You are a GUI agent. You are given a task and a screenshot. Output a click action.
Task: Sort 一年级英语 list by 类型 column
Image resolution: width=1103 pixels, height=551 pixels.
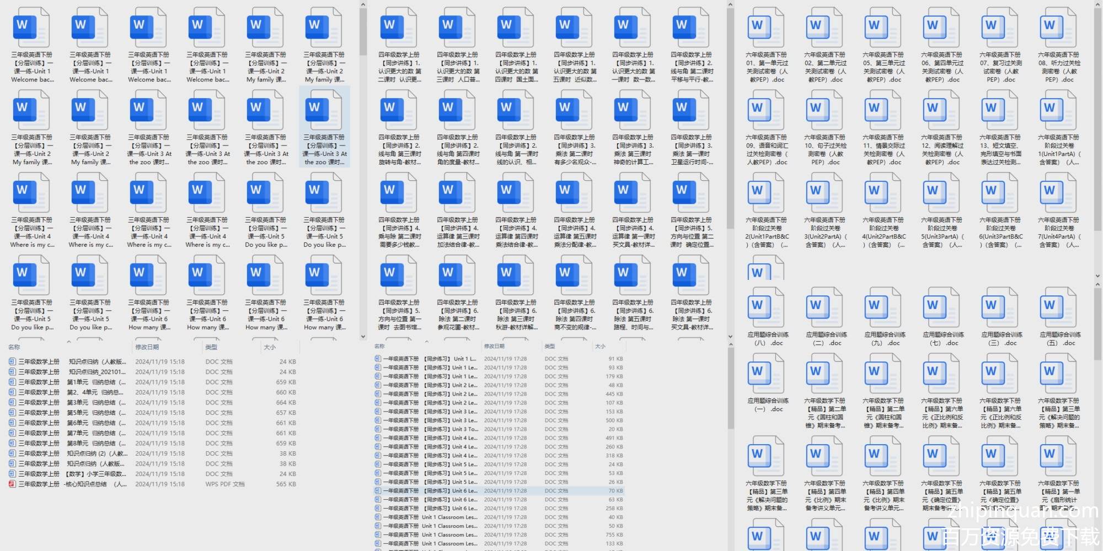point(550,347)
